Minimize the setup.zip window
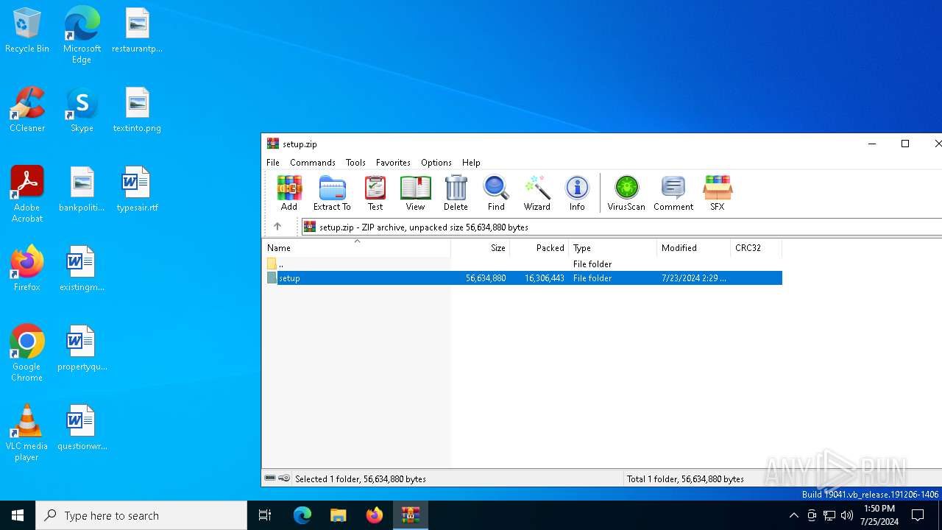Viewport: 942px width, 530px height. 872,144
